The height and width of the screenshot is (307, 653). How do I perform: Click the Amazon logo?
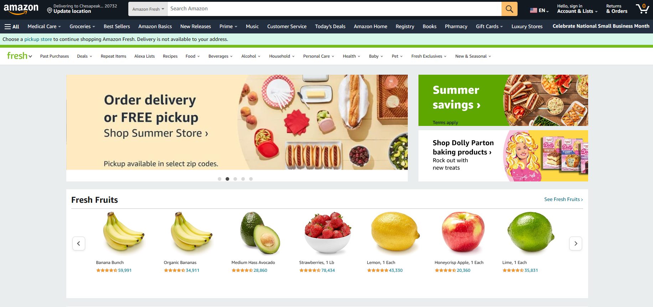click(x=21, y=9)
